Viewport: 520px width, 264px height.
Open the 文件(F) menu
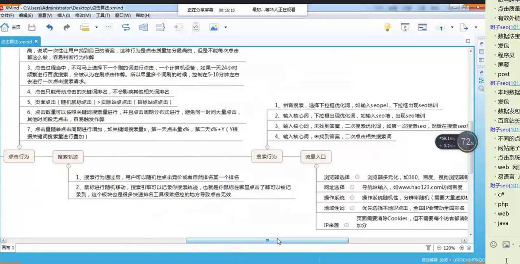coord(7,16)
